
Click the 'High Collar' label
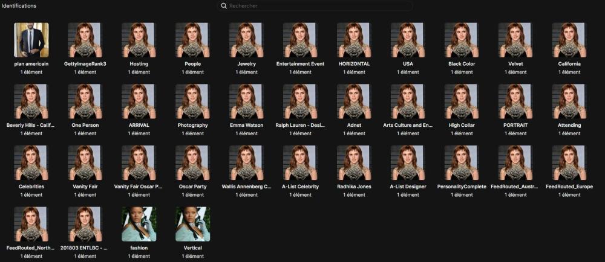(x=462, y=125)
